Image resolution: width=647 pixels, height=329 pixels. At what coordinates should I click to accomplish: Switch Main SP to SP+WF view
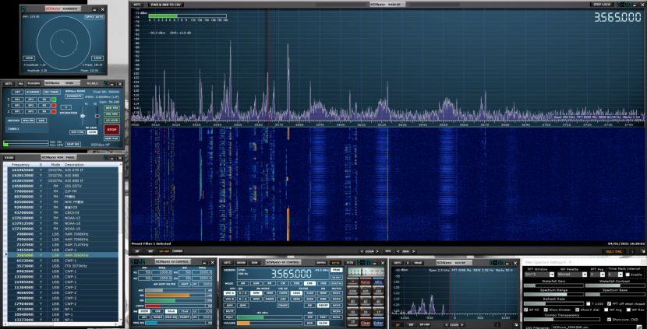coord(164,251)
